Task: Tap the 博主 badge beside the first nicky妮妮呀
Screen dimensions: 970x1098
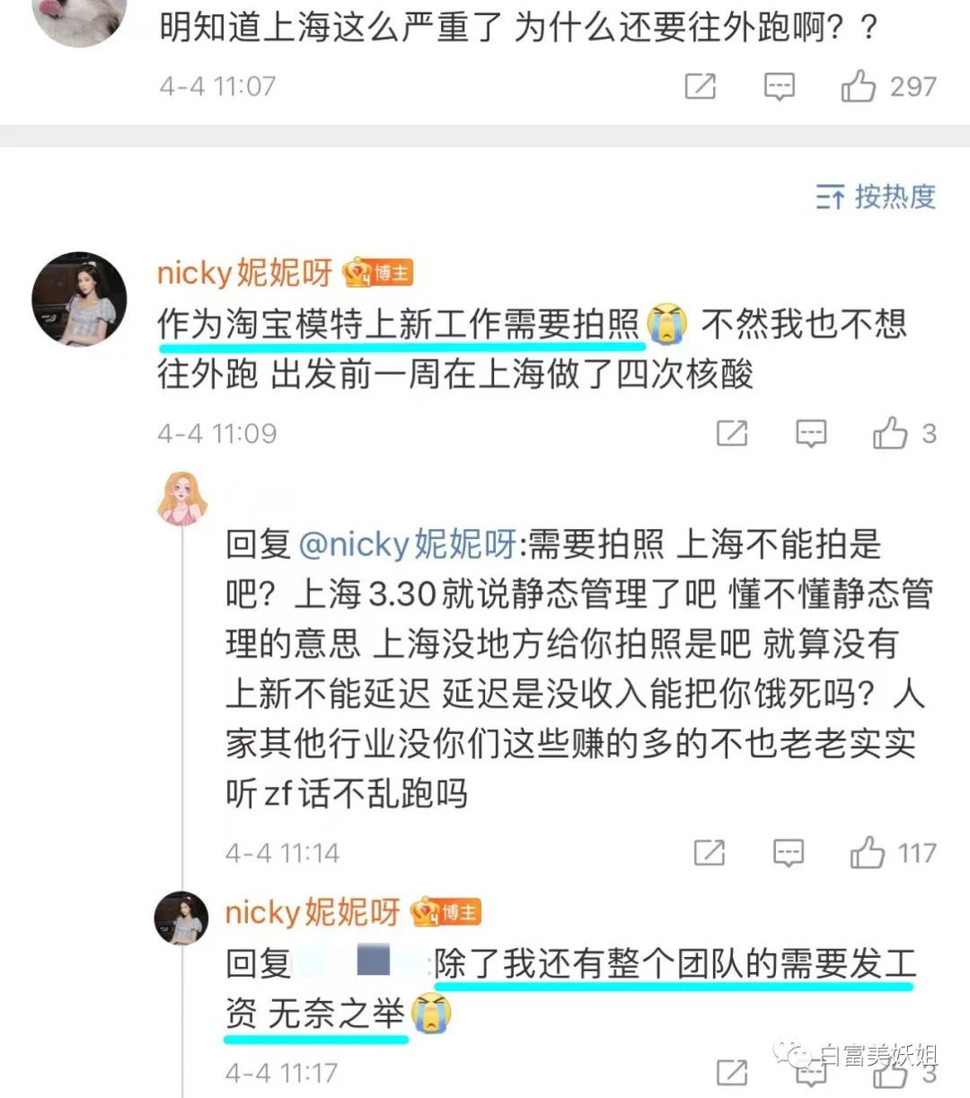Action: [x=378, y=272]
